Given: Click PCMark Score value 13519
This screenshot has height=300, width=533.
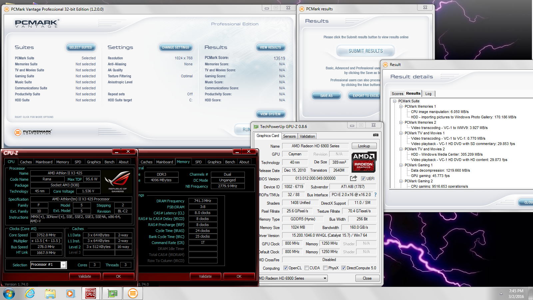Looking at the screenshot, I should 279,58.
